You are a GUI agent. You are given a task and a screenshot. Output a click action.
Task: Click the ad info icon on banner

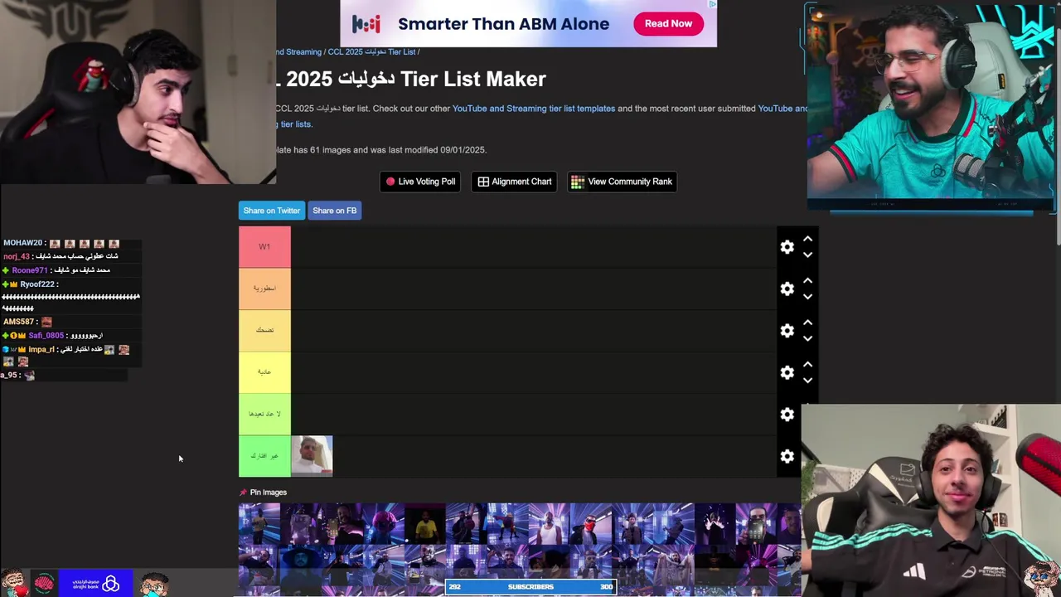click(711, 4)
